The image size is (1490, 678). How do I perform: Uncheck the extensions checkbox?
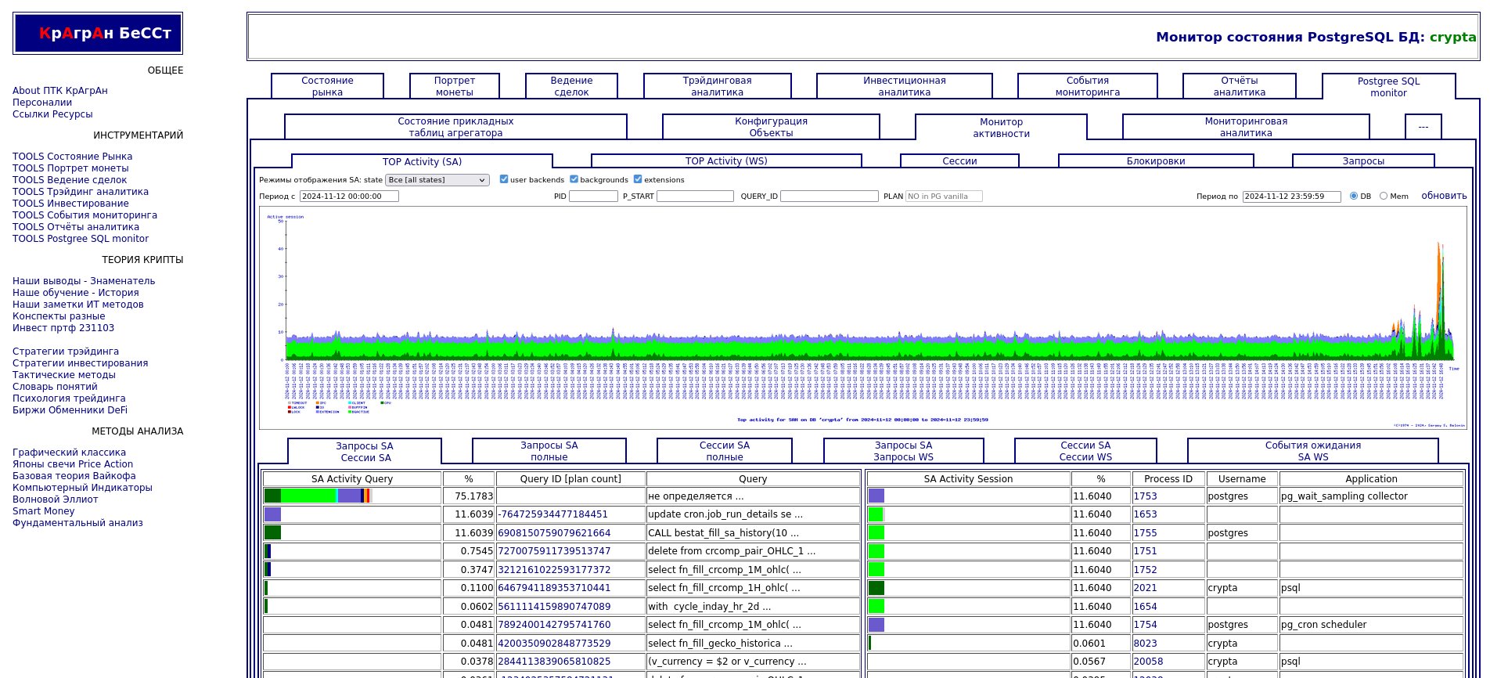point(638,179)
